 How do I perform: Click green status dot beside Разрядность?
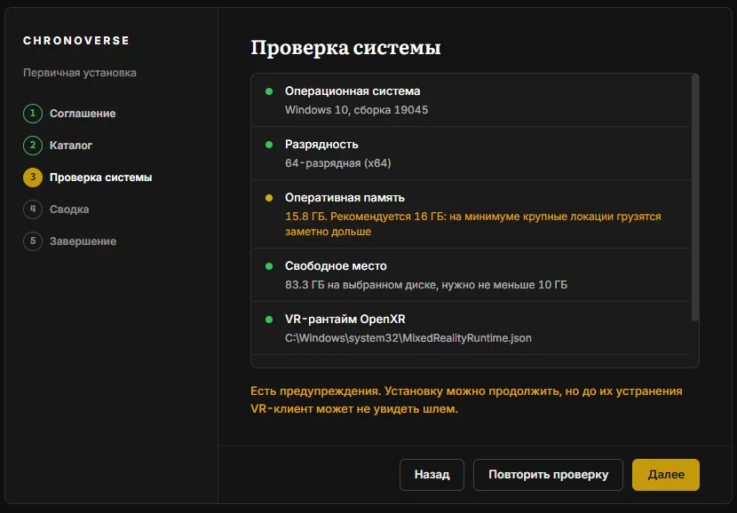(269, 145)
